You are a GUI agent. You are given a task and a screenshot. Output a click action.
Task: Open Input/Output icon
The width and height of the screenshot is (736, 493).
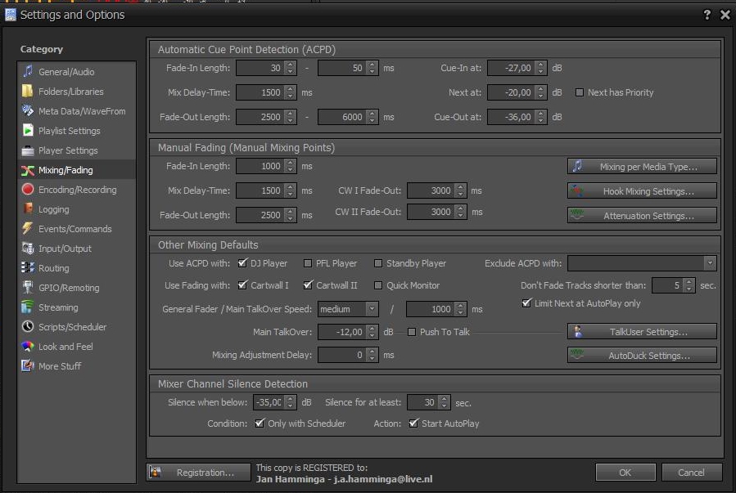28,249
